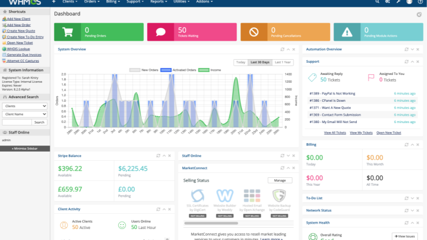This screenshot has width=427, height=240.
Task: Open the Reports menu
Action: click(159, 2)
